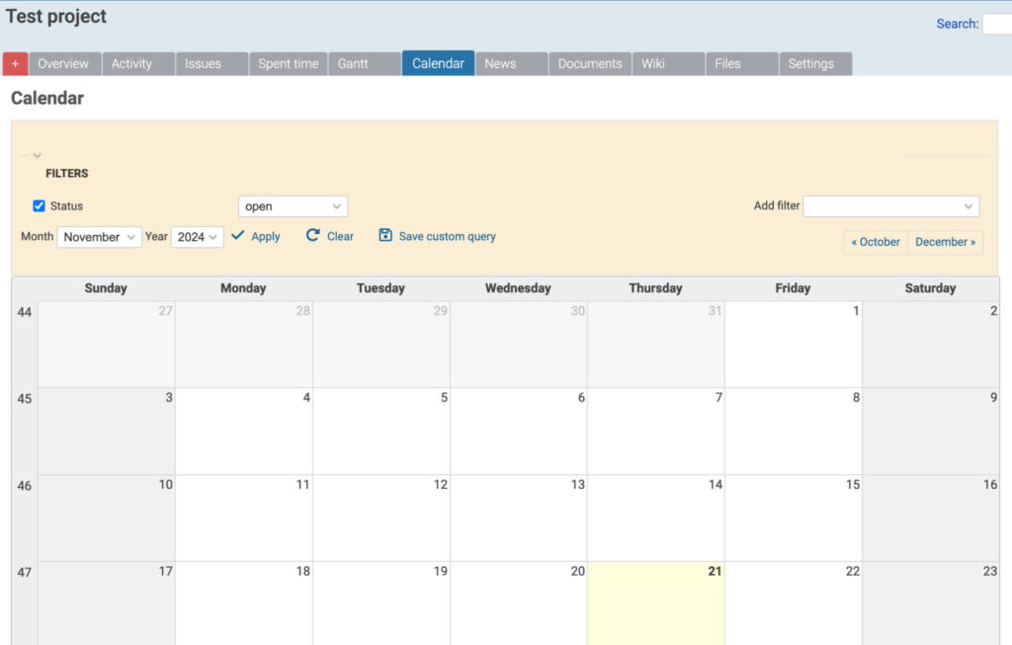Collapse the Filters section with the chevron

point(37,155)
